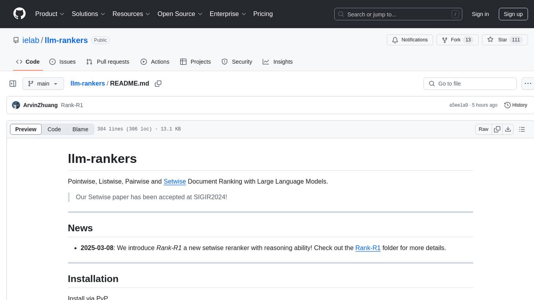This screenshot has height=300, width=534.
Task: Open the Issues tab
Action: [x=62, y=62]
